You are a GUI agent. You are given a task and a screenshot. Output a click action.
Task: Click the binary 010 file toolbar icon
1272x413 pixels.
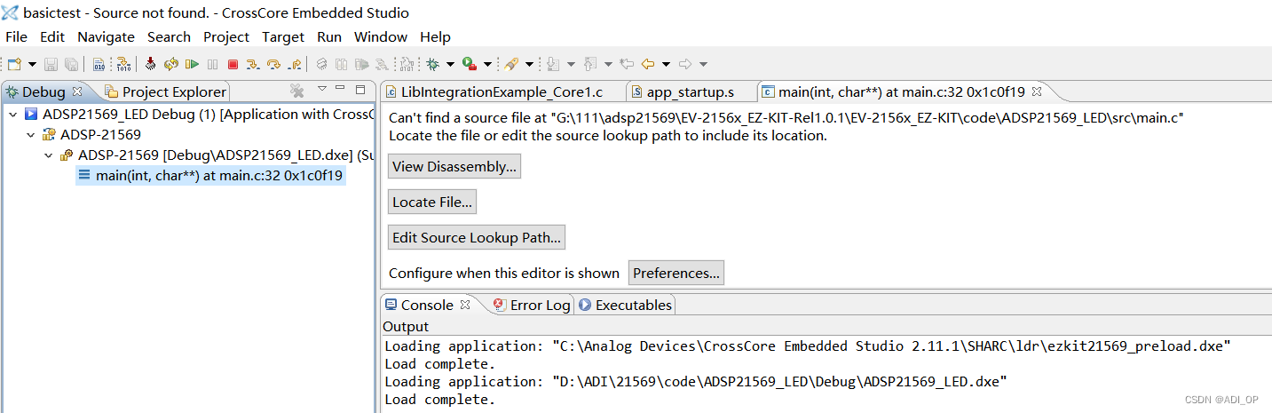point(99,64)
